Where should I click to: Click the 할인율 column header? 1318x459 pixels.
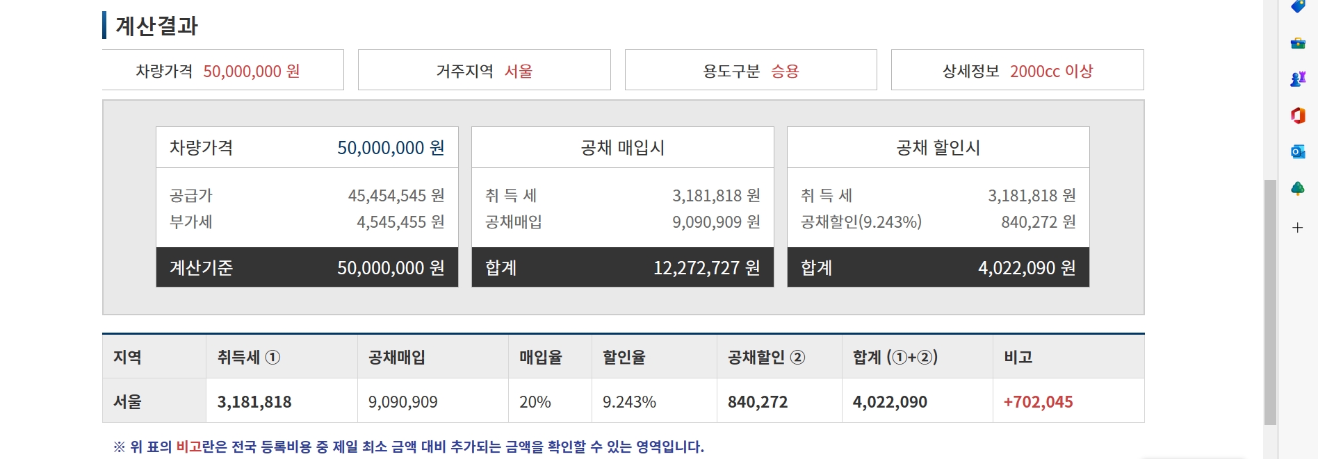click(654, 357)
